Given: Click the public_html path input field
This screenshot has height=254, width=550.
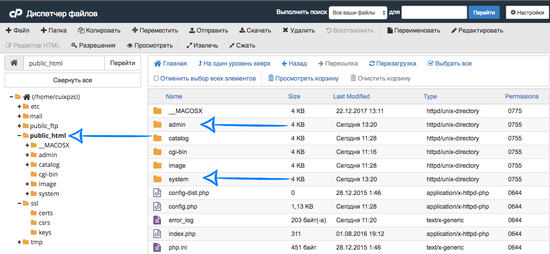Looking at the screenshot, I should coord(64,63).
